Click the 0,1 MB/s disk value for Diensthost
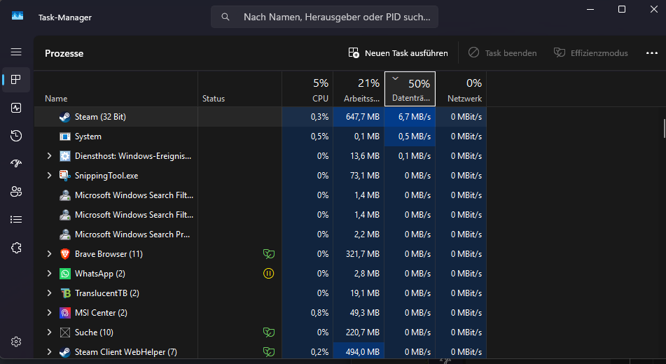Viewport: 666px width, 364px height. tap(415, 156)
